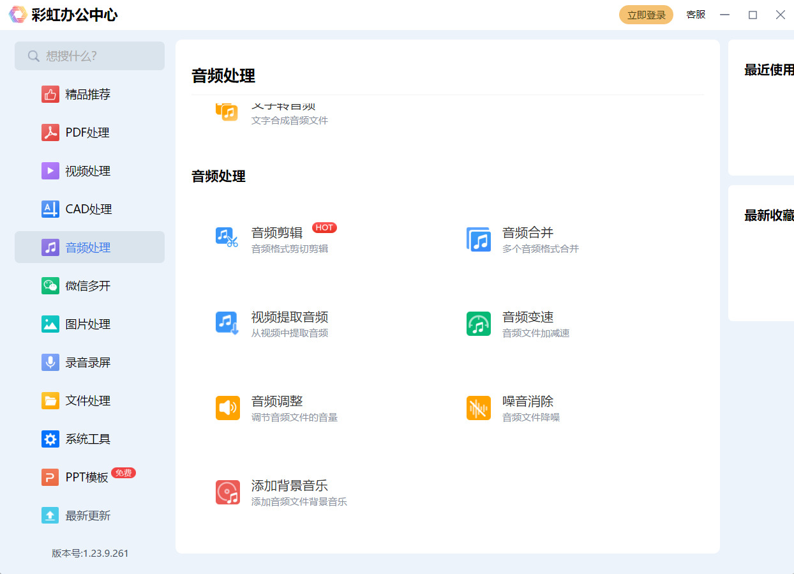794x574 pixels.
Task: Select PPT模板 with the 免费 badge
Action: 87,478
